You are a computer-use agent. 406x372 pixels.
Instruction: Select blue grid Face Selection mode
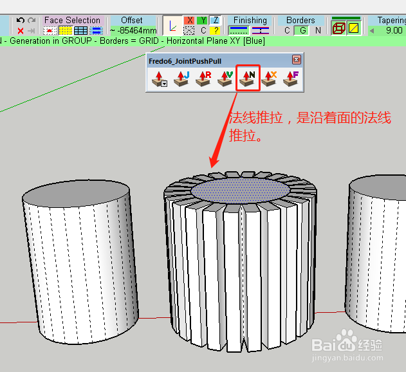[x=81, y=31]
